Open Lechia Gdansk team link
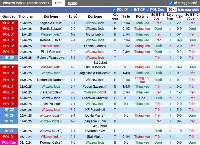The width and height of the screenshot is (200, 145). (95, 46)
